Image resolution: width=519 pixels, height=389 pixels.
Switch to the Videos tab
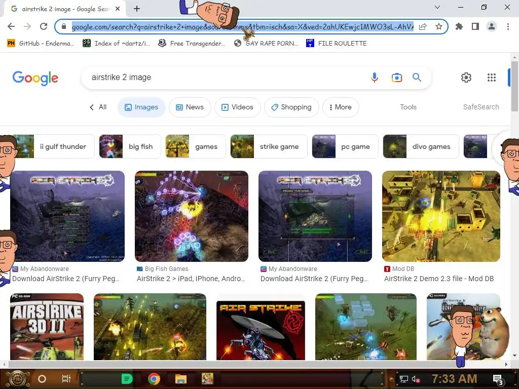[x=237, y=107]
